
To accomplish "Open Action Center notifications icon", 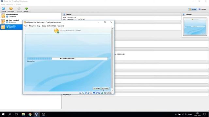I will [205, 114].
